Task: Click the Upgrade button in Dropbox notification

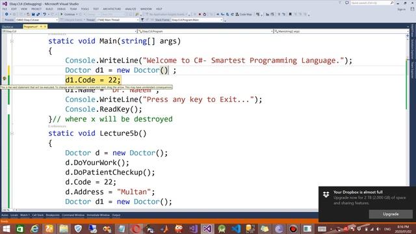Action: (391, 214)
